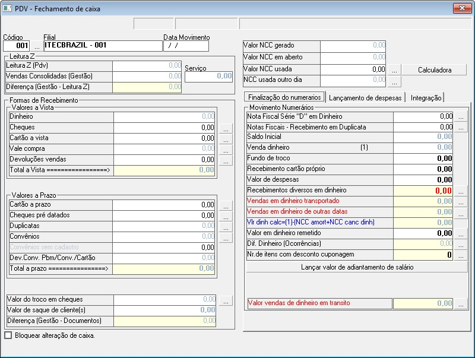Viewport: 475px width, 358px height.
Task: Click the ellipsis button beside Vale compra
Action: tap(226, 150)
